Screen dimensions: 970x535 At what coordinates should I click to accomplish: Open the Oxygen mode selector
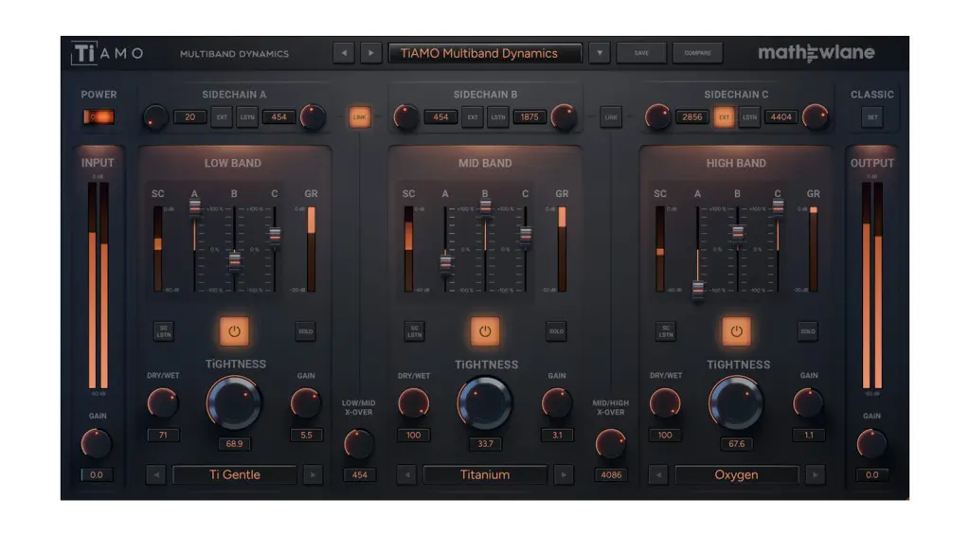tap(736, 474)
